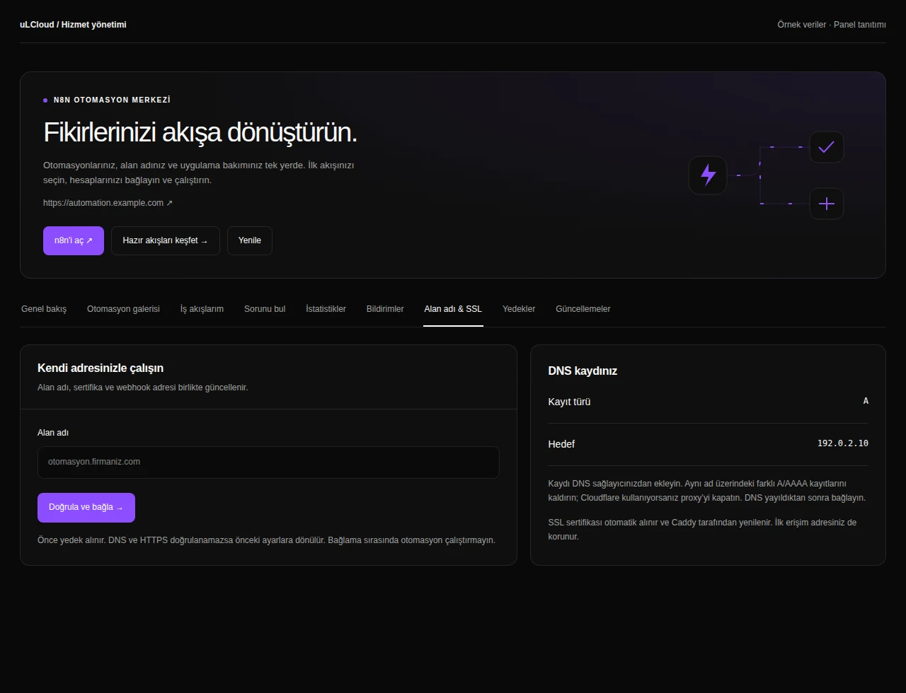906x693 pixels.
Task: Click the Kendi adresinizle çalışın heading
Action: [101, 368]
